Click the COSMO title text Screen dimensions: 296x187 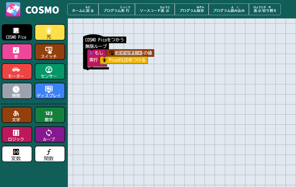(x=42, y=10)
